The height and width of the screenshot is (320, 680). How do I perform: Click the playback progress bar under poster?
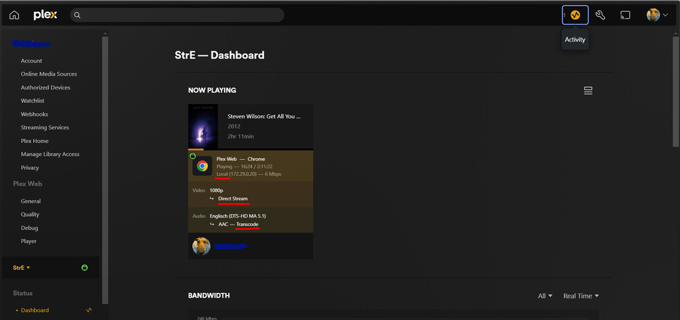[251, 149]
